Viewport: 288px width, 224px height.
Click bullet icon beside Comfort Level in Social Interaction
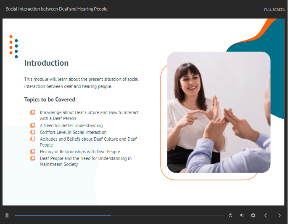33,132
